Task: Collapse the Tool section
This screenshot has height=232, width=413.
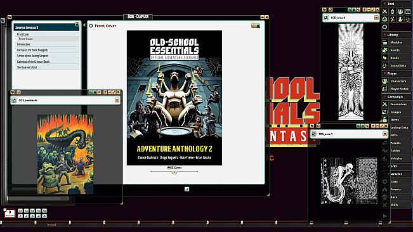Action: coord(385,4)
